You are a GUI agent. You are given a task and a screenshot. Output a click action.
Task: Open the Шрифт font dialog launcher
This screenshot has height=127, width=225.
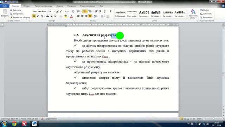(74, 21)
